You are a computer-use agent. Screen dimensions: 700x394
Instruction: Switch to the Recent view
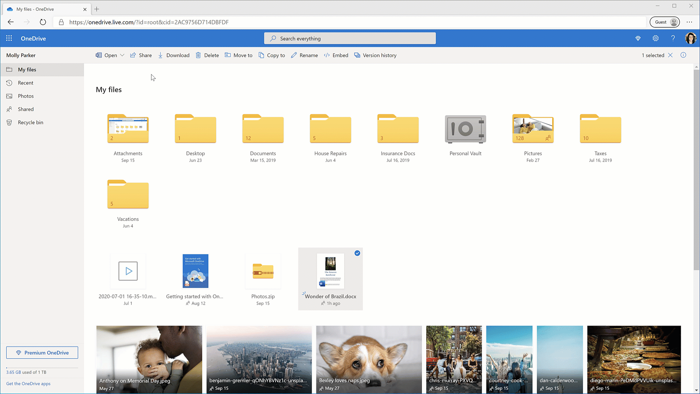tap(26, 83)
